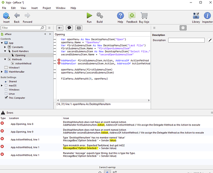Expand the MainMenuBar tree node
Viewport: 213px width, 173px height.
pos(2,72)
